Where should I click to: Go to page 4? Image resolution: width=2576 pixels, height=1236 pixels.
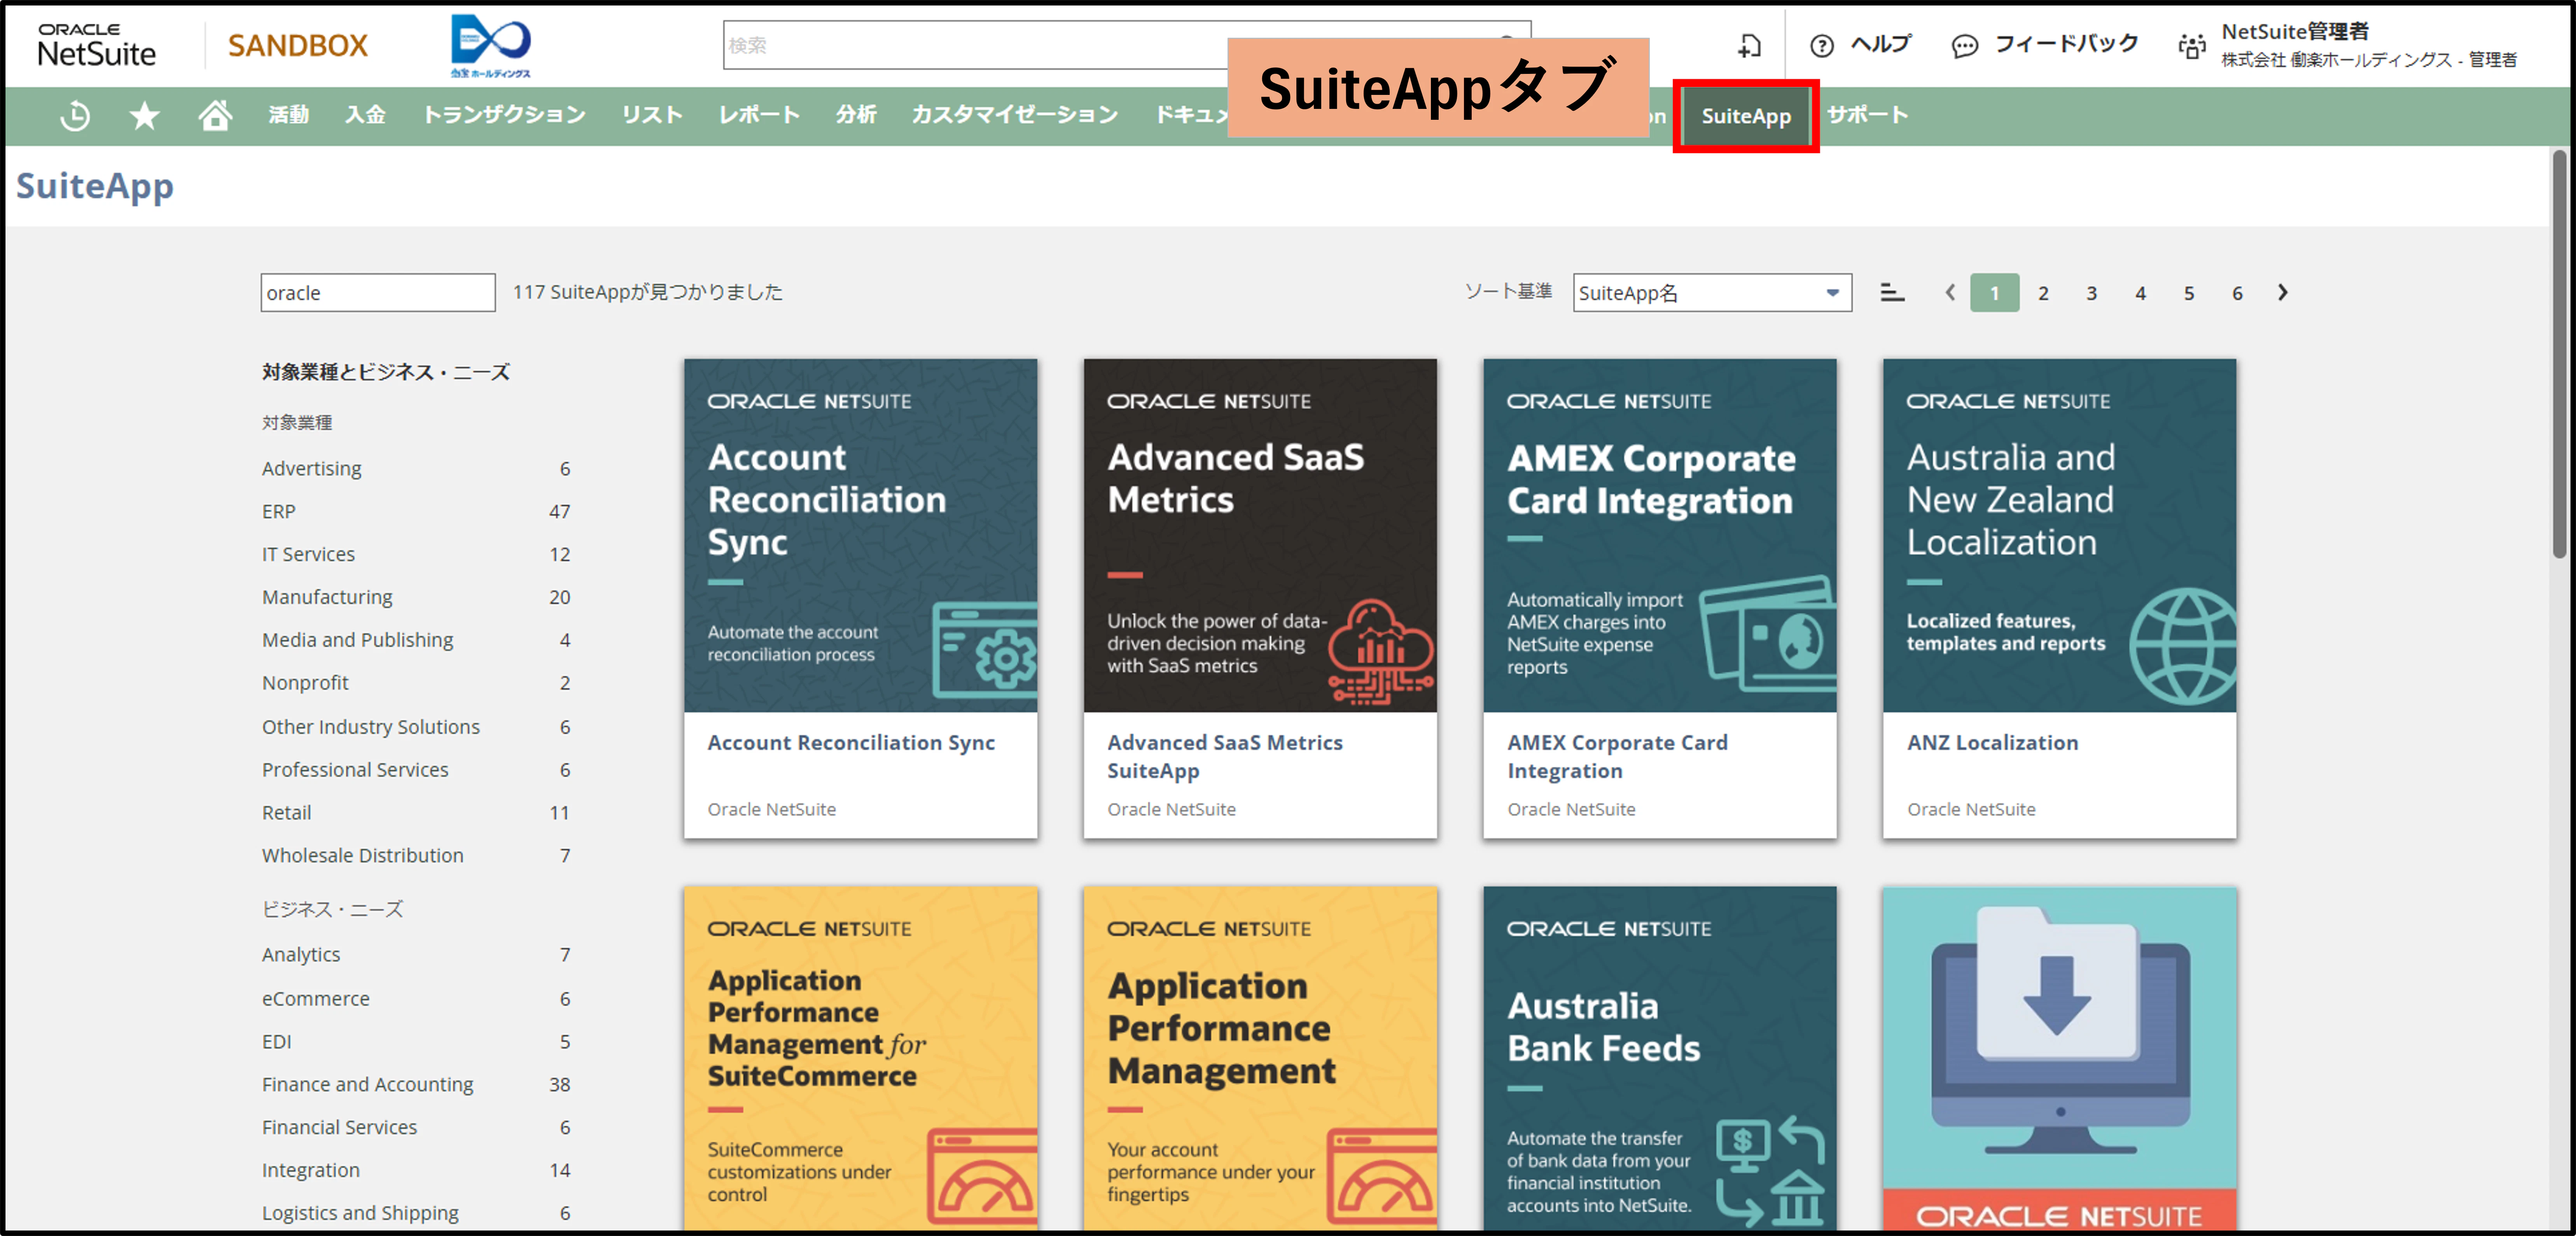(x=2140, y=293)
